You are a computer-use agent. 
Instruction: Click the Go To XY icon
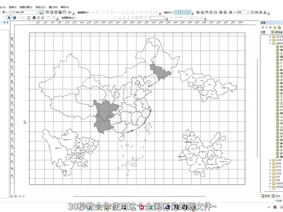point(43,17)
